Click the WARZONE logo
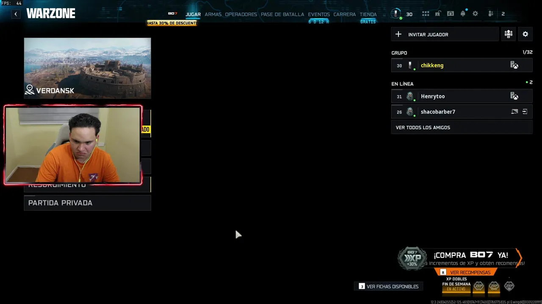Screen dimensions: 542x304 click(x=51, y=14)
